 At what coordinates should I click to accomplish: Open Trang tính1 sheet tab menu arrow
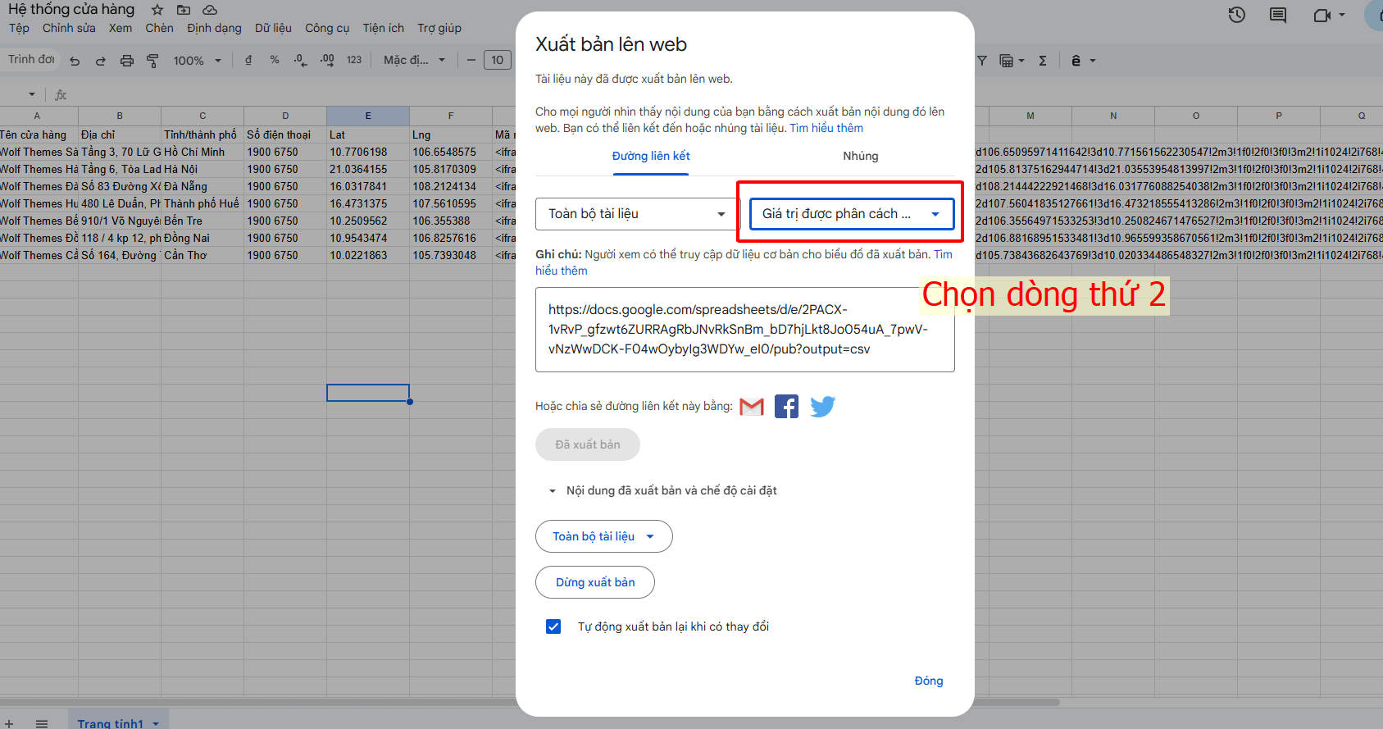(156, 723)
